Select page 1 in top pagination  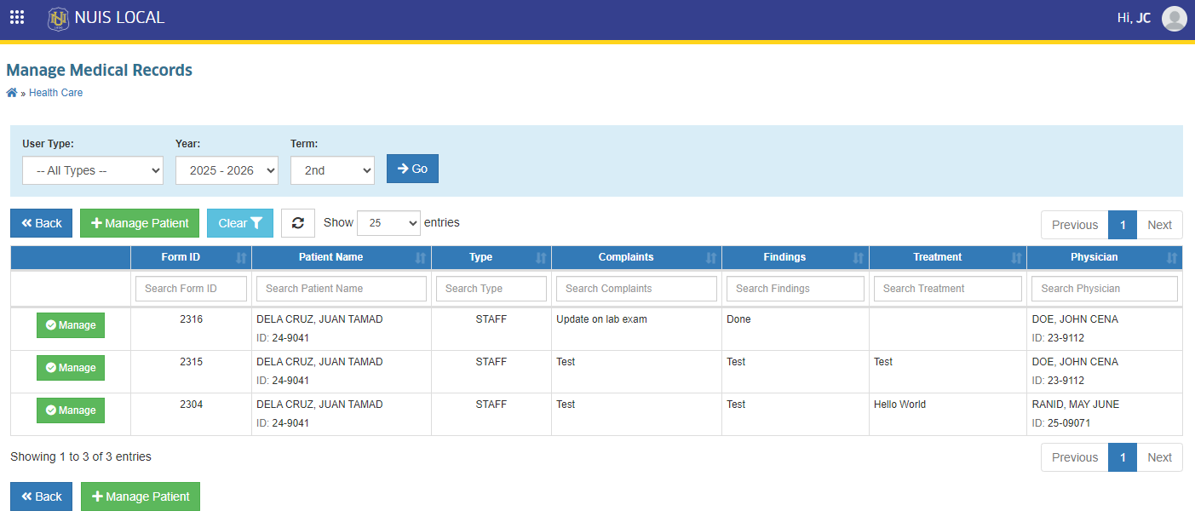1123,225
